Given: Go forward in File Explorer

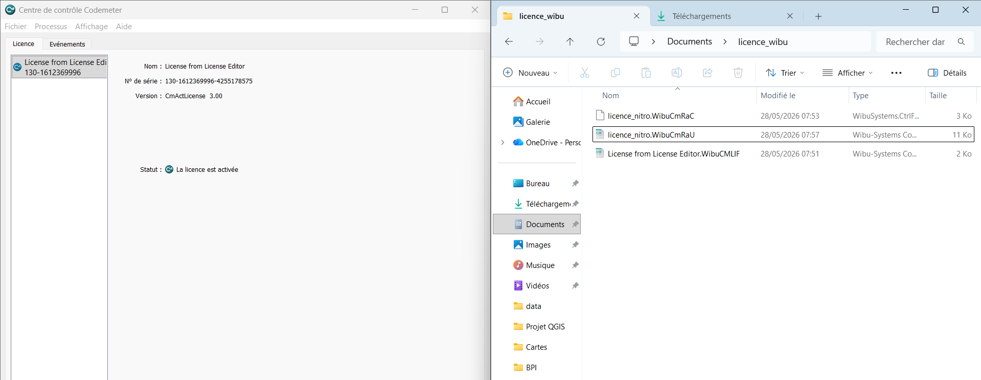Looking at the screenshot, I should (539, 42).
